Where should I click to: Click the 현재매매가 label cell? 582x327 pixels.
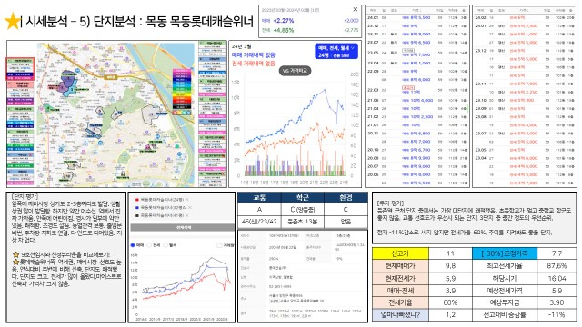pyautogui.click(x=400, y=266)
